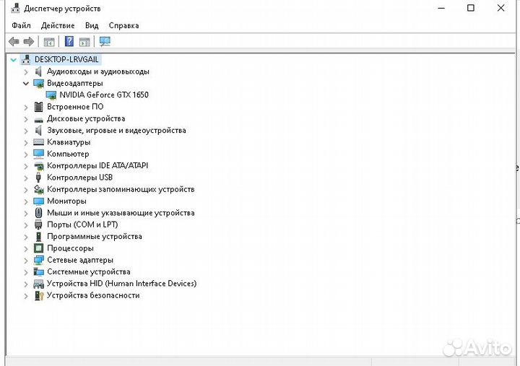Click the Контроллеры USB connector icon
This screenshot has height=366, width=520.
[39, 178]
